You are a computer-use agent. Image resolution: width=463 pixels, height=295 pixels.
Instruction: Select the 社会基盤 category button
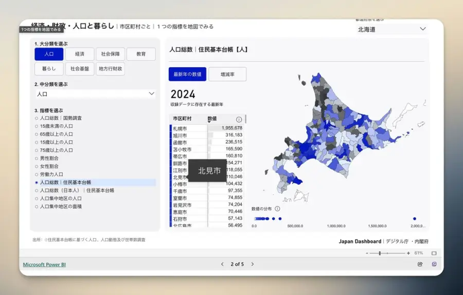pyautogui.click(x=80, y=69)
